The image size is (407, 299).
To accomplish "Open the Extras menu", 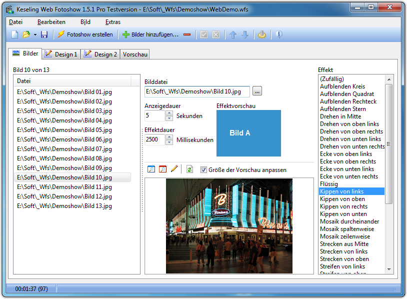I will pos(112,22).
